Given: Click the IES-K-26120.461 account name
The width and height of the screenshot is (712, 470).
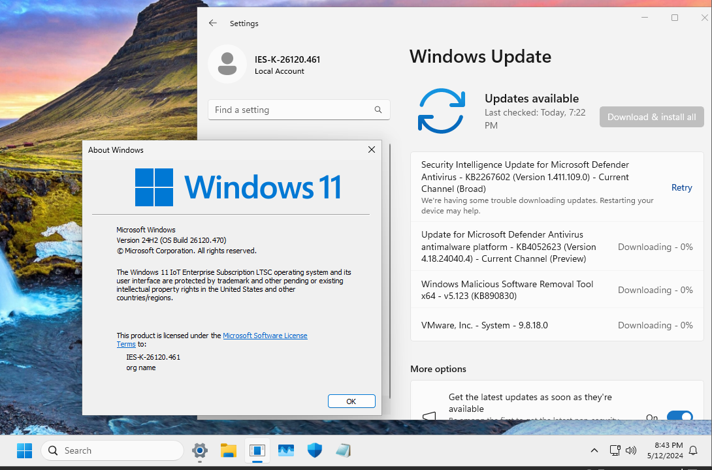Looking at the screenshot, I should tap(287, 59).
